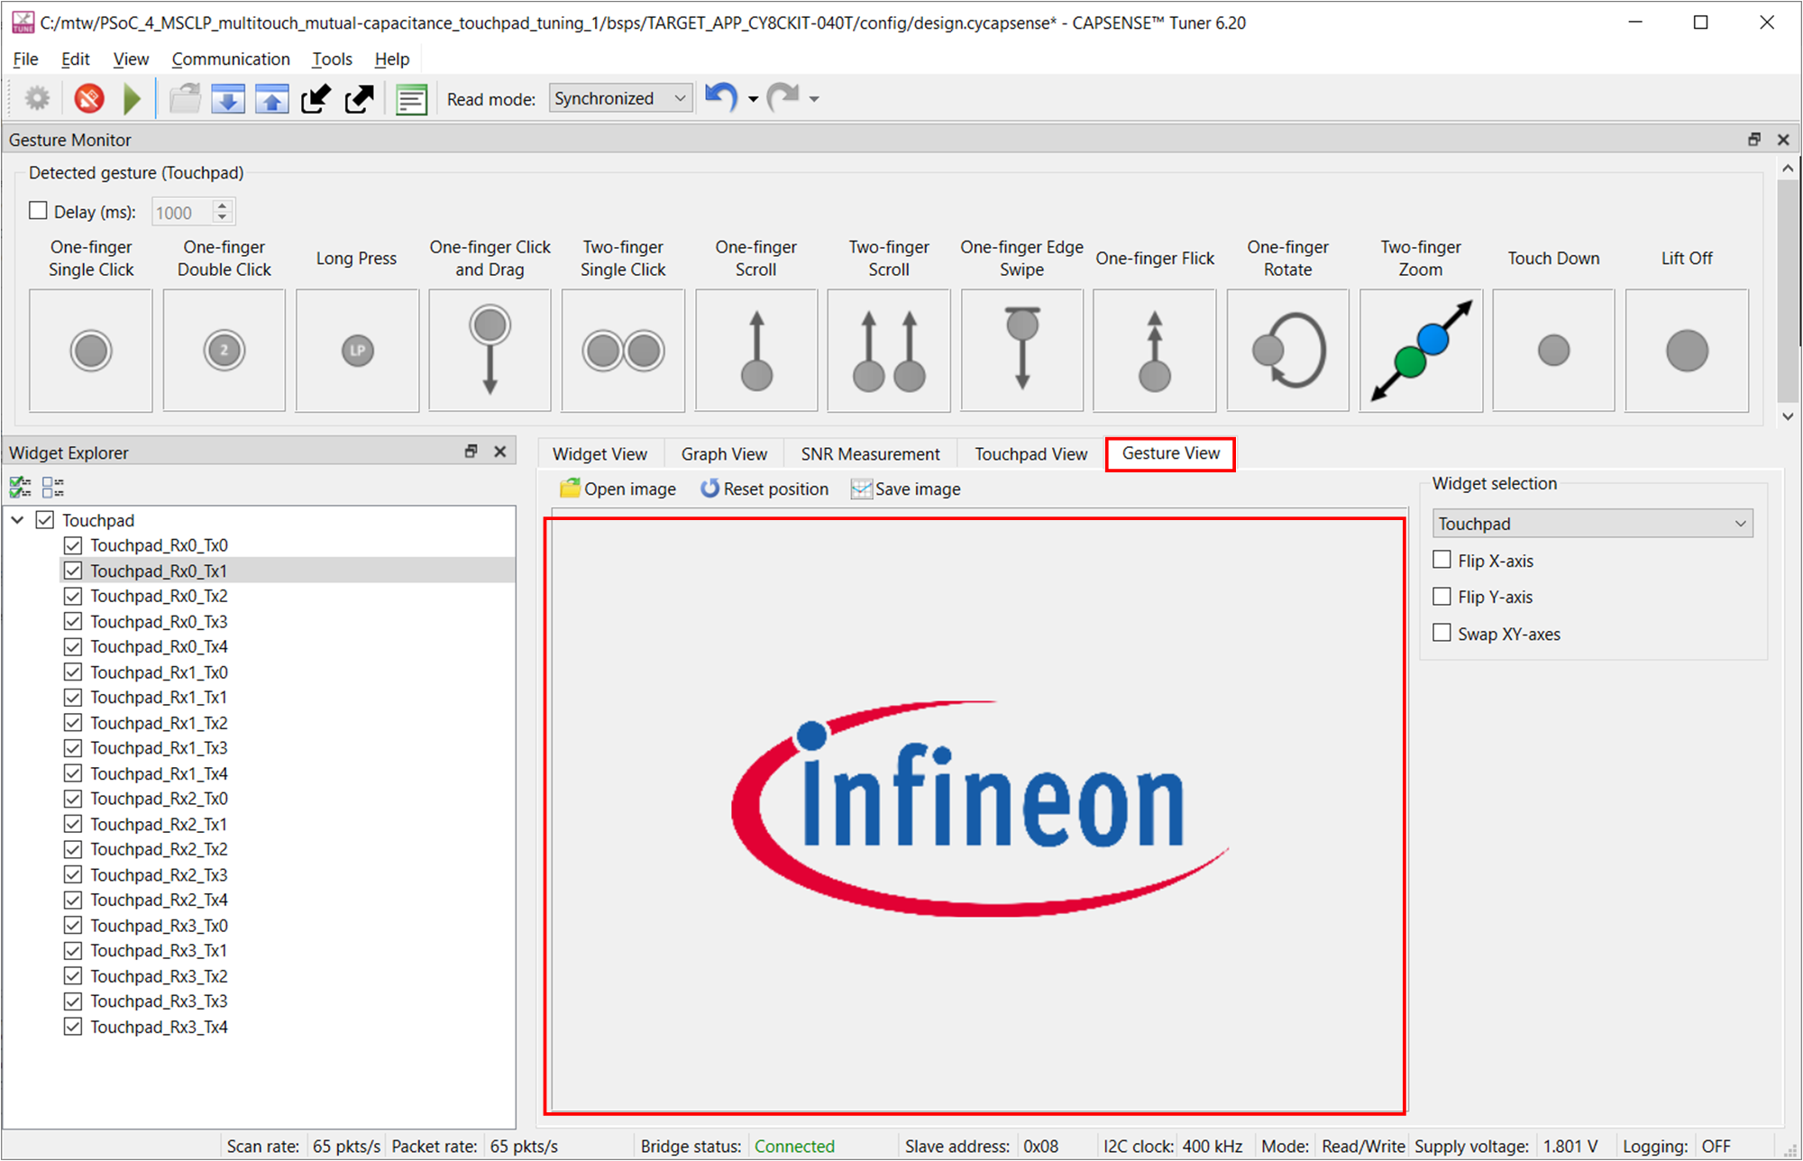Click the One-finger Double Click gesture icon
This screenshot has width=1803, height=1161.
point(224,351)
